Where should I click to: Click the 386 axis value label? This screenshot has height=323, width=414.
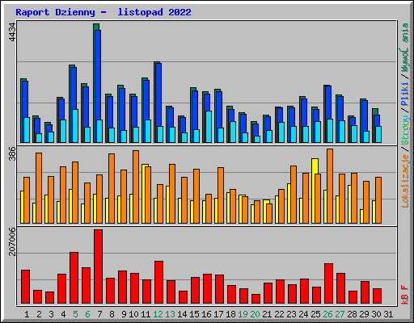[12, 153]
